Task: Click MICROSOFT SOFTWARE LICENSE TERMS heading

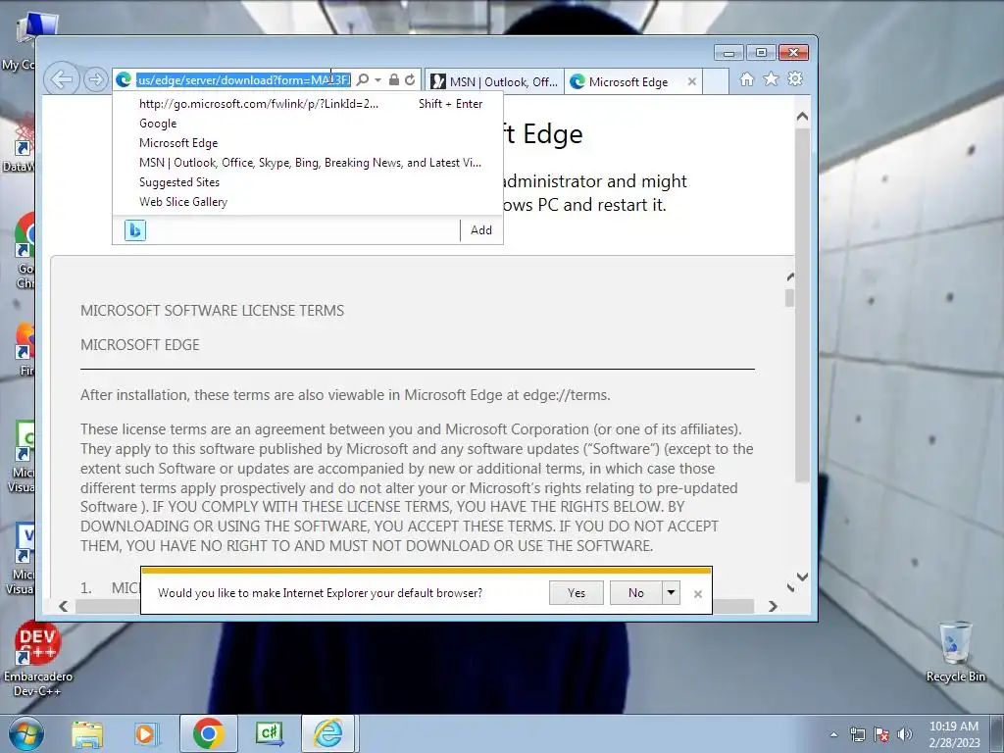Action: (212, 311)
